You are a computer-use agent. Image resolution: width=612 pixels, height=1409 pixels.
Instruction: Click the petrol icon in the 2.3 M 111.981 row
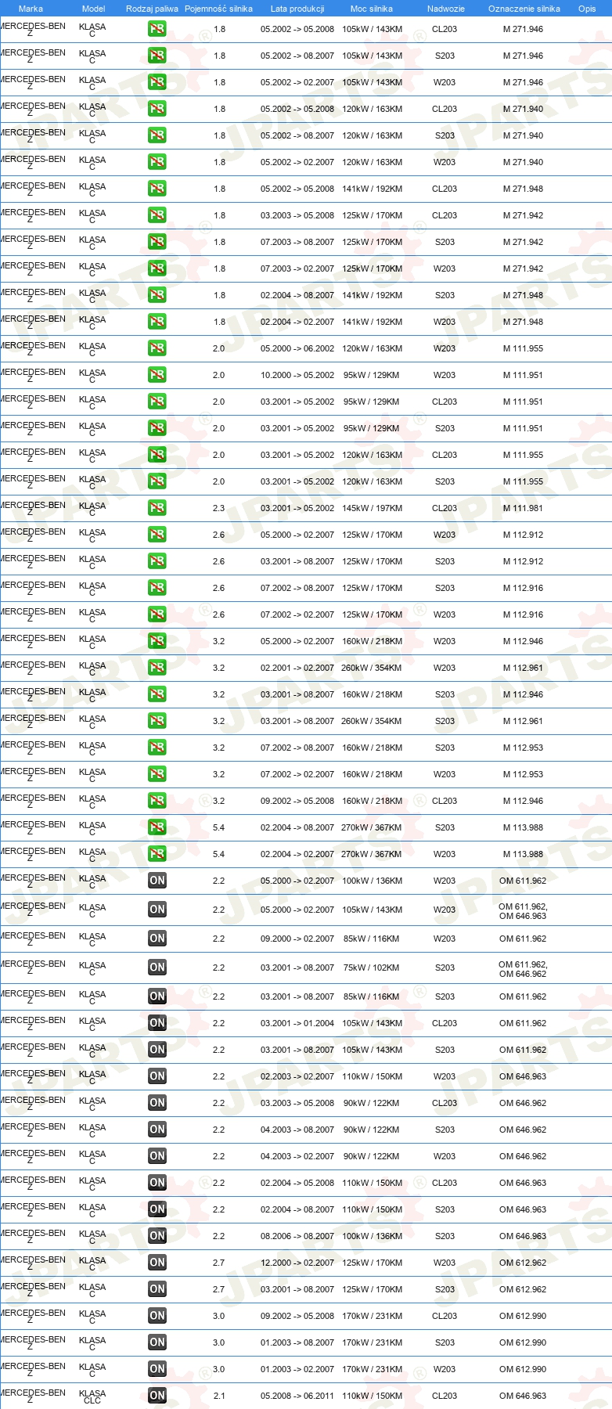coord(157,508)
